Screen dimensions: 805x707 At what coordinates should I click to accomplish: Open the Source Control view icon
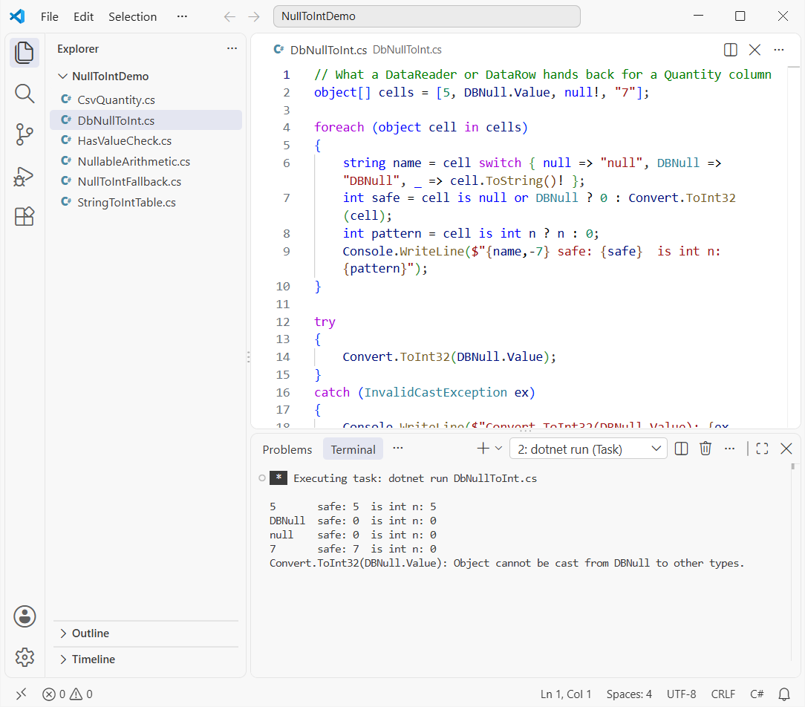click(24, 134)
